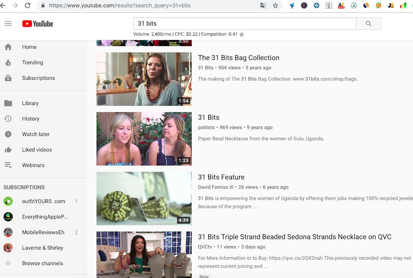Open the SQ extension icon
Screen dimensions: 413x278
tap(379, 5)
